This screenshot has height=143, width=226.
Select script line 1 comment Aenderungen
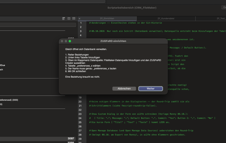click(125, 23)
